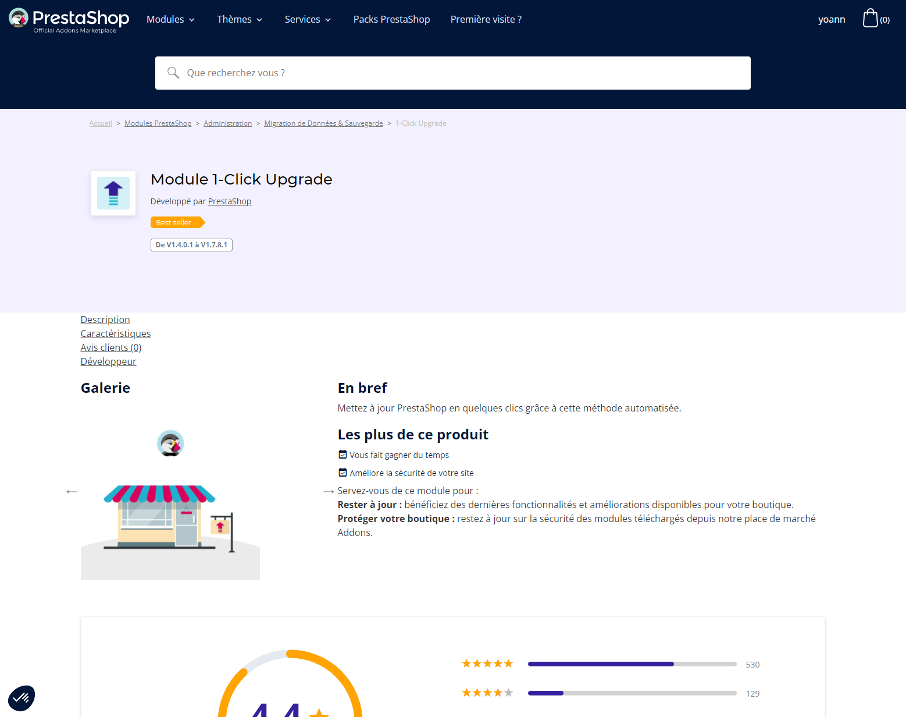Open the PrestaShop Addons Marketplace logo

(x=69, y=20)
